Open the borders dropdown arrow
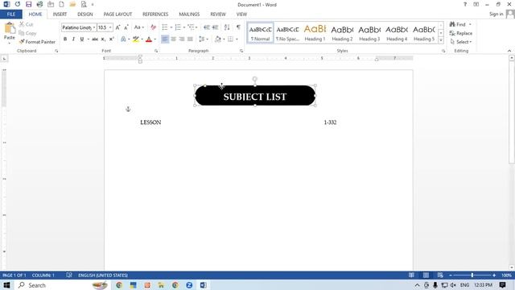The width and height of the screenshot is (515, 290). (x=237, y=39)
